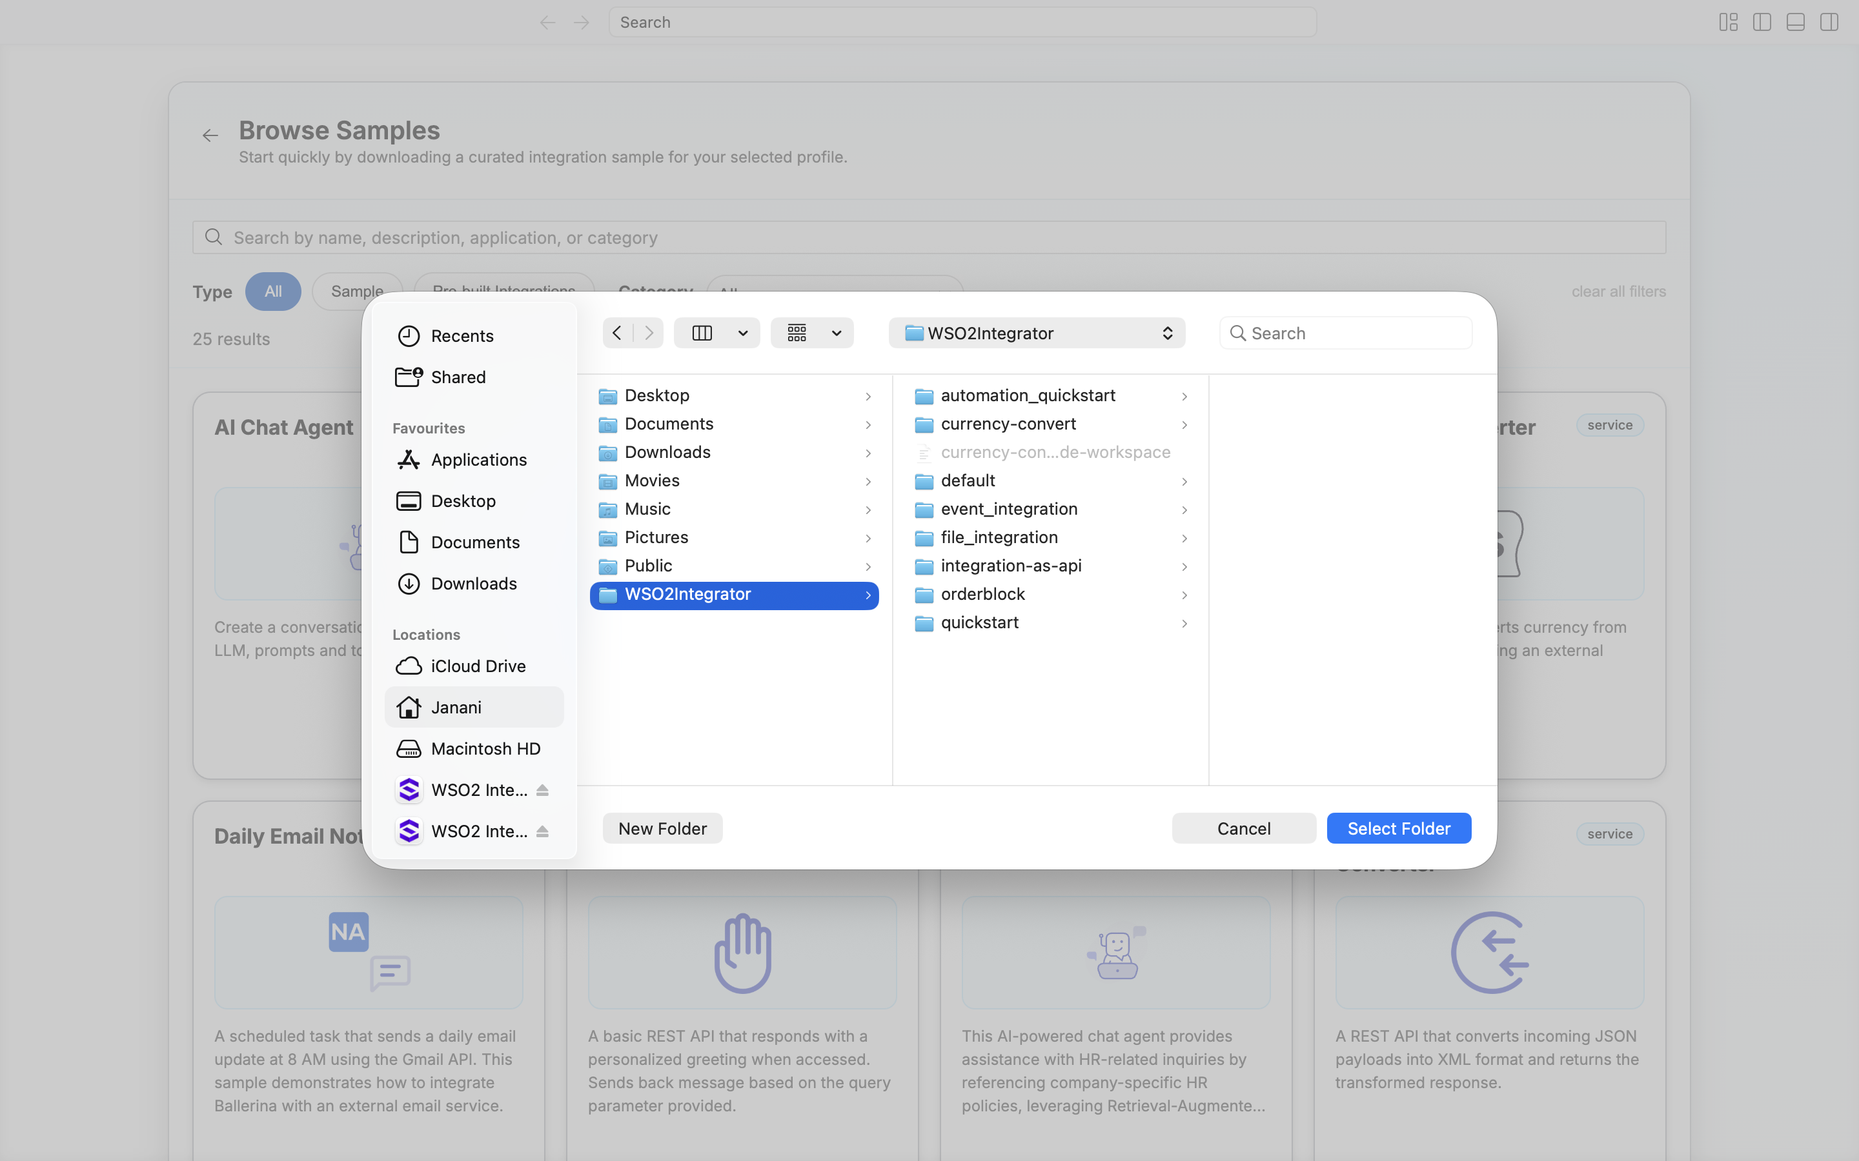Select the integration-as-api folder
1859x1161 pixels.
(1051, 567)
